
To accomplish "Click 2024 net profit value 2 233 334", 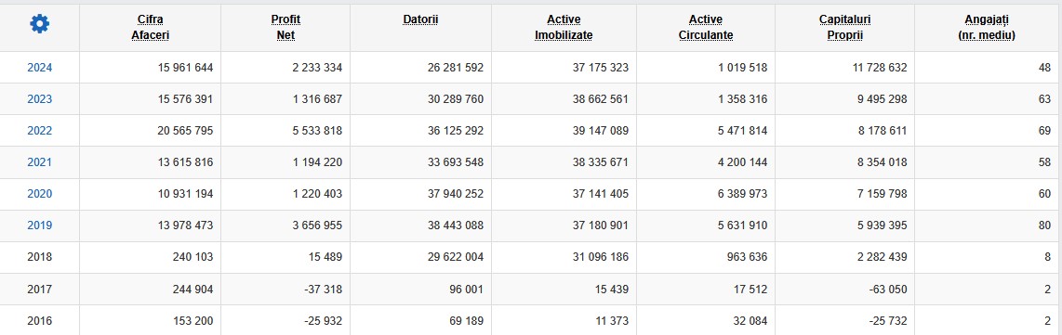I will coord(317,68).
